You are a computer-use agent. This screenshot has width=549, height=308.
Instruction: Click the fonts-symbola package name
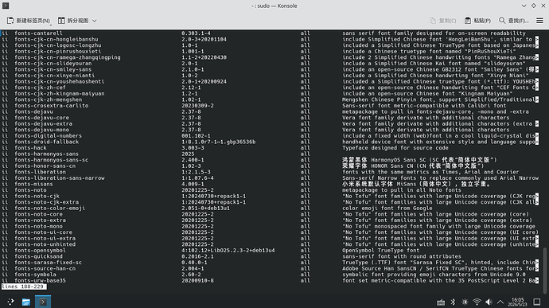pos(35,275)
